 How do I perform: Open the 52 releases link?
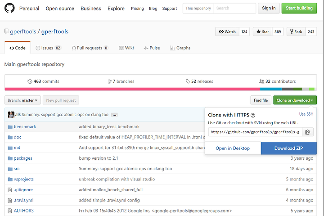199,81
